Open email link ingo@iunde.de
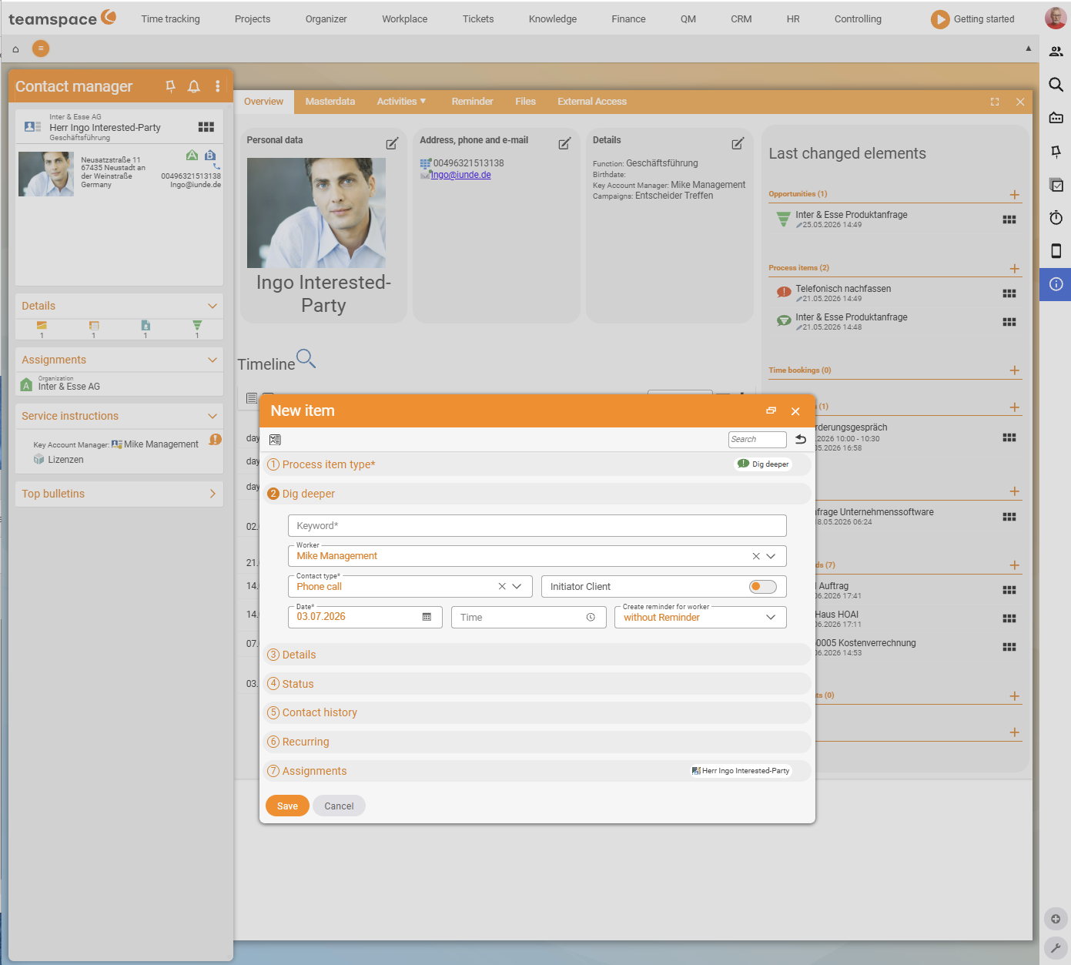 [x=460, y=176]
